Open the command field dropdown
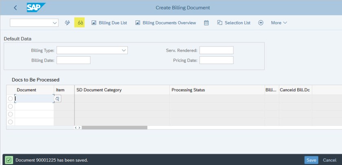The image size is (342, 165). click(55, 22)
